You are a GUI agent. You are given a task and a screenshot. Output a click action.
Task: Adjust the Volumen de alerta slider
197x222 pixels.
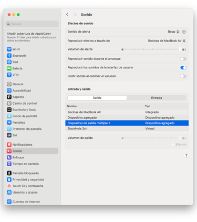click(x=152, y=49)
